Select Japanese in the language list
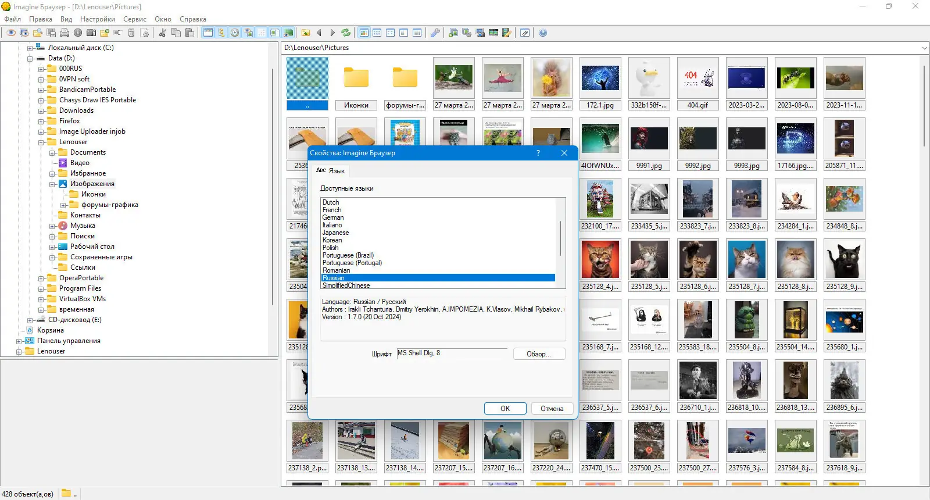 [336, 233]
